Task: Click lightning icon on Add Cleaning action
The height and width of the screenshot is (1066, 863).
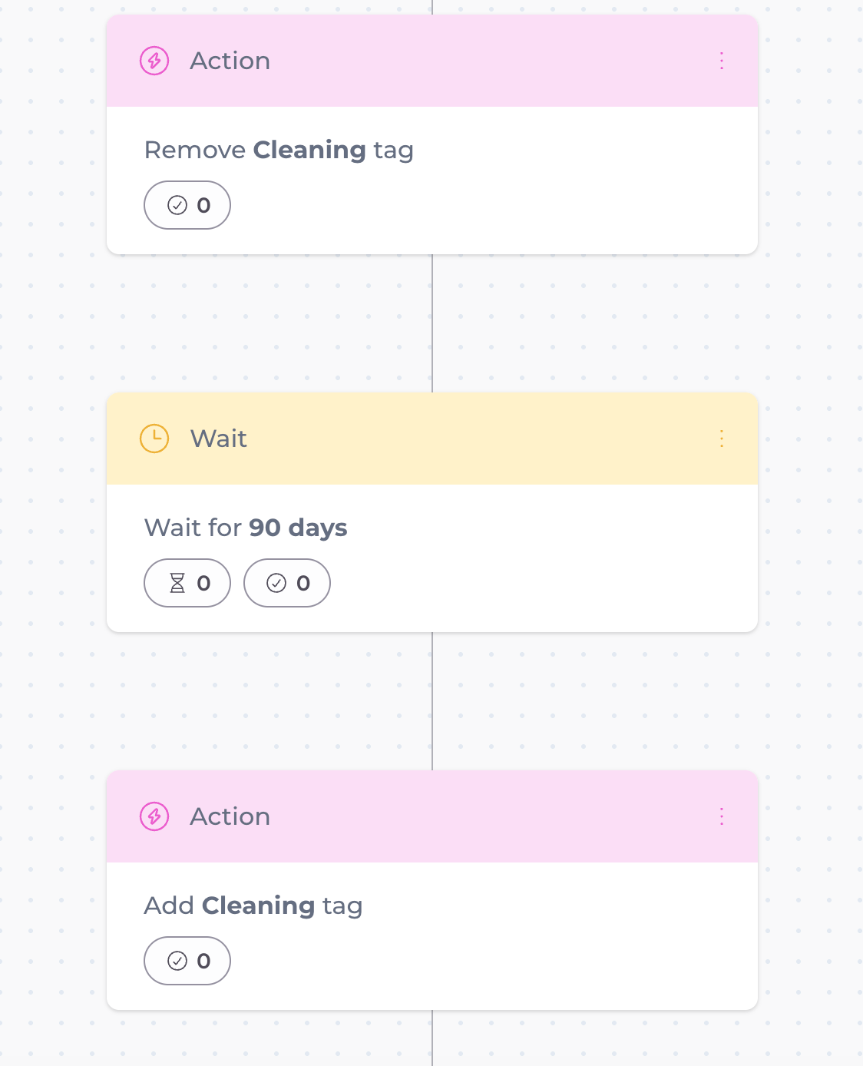Action: point(154,816)
